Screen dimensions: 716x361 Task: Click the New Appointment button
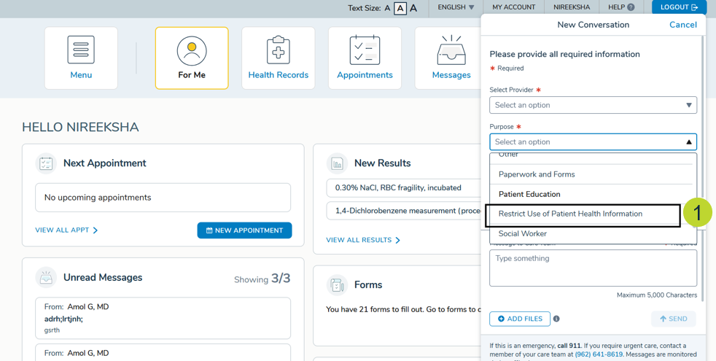(x=244, y=230)
